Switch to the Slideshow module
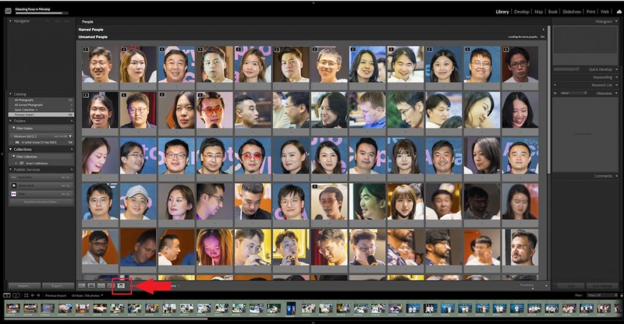 [x=572, y=12]
